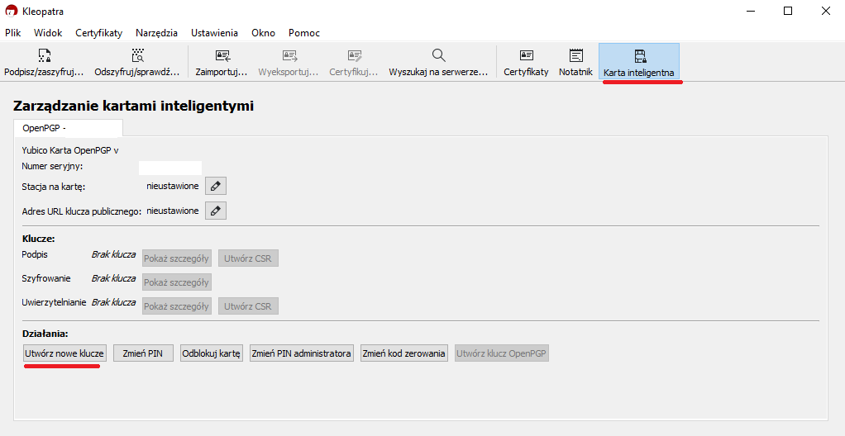Click the Odblokuj kartę button
This screenshot has width=845, height=436.
pyautogui.click(x=212, y=353)
